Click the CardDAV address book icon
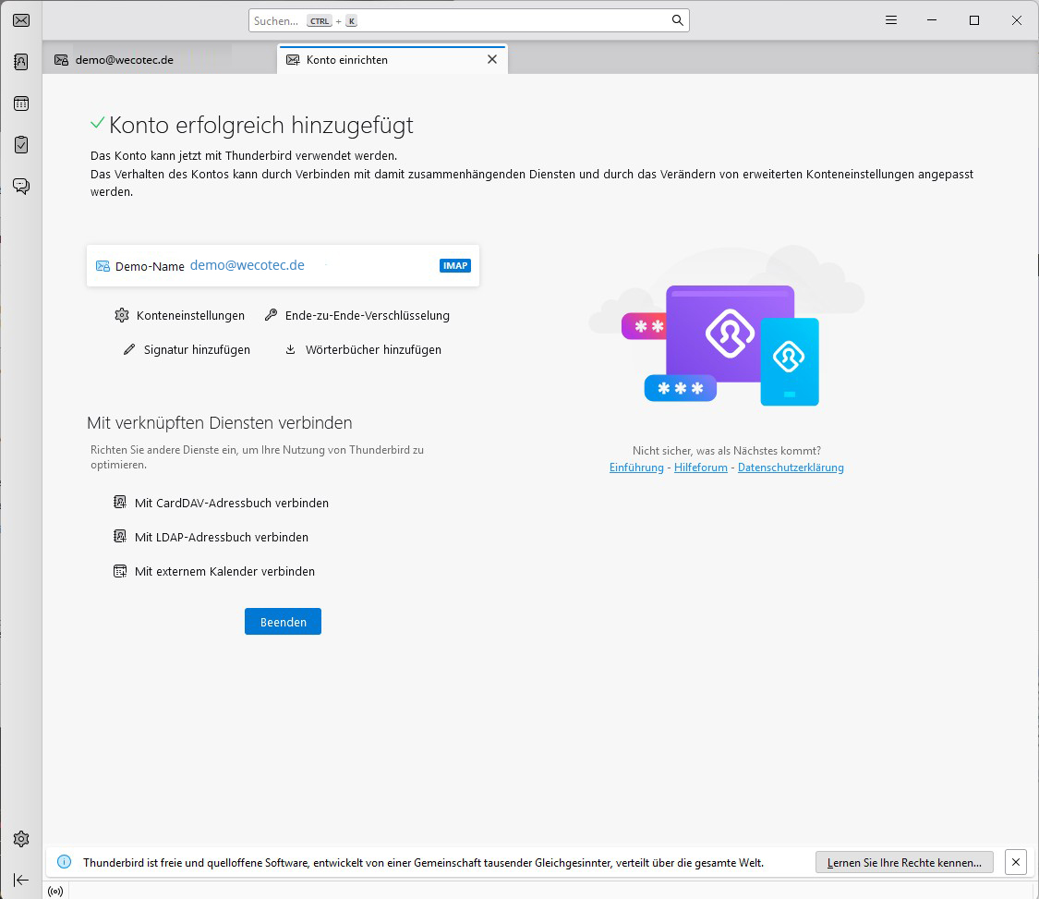 tap(120, 502)
